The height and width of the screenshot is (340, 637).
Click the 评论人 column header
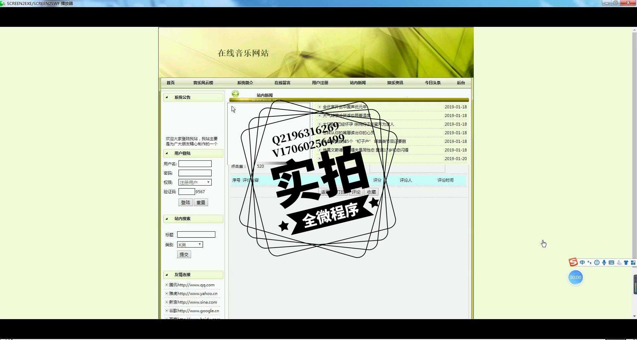[x=405, y=180]
